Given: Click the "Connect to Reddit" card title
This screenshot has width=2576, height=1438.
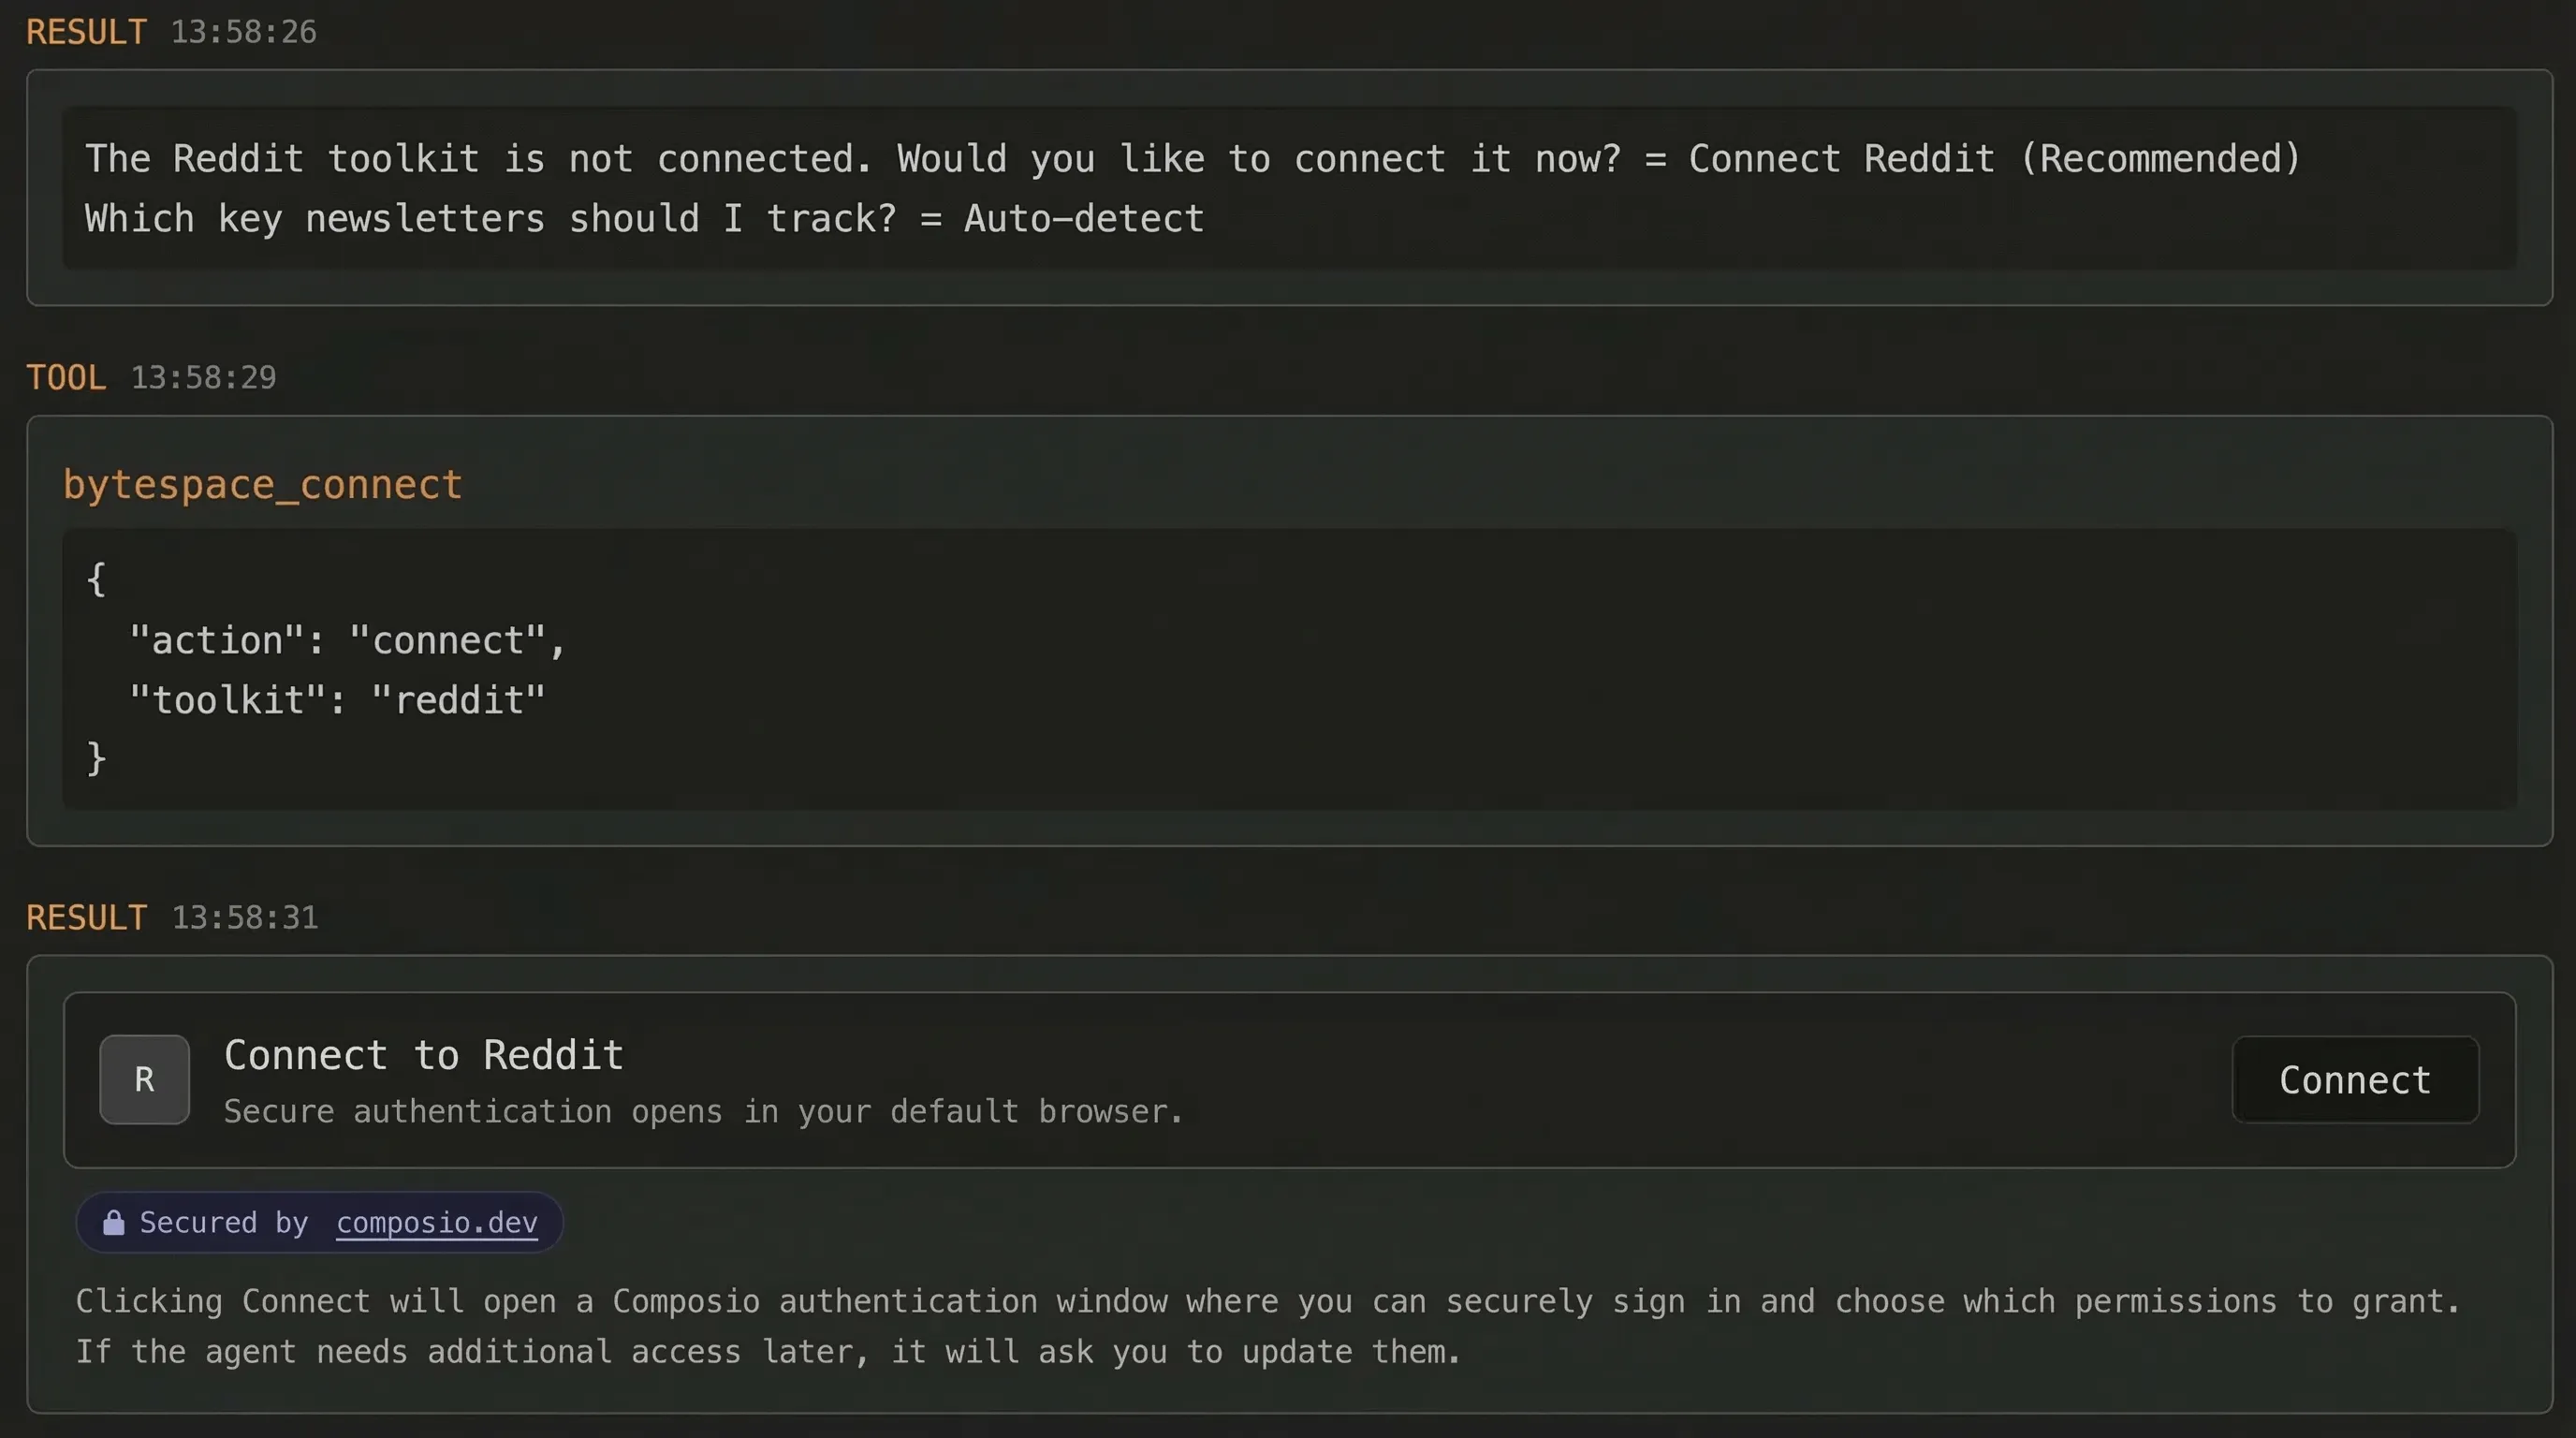Looking at the screenshot, I should pos(423,1054).
